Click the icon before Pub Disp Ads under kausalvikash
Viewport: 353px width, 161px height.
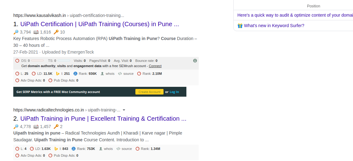[x=50, y=80]
